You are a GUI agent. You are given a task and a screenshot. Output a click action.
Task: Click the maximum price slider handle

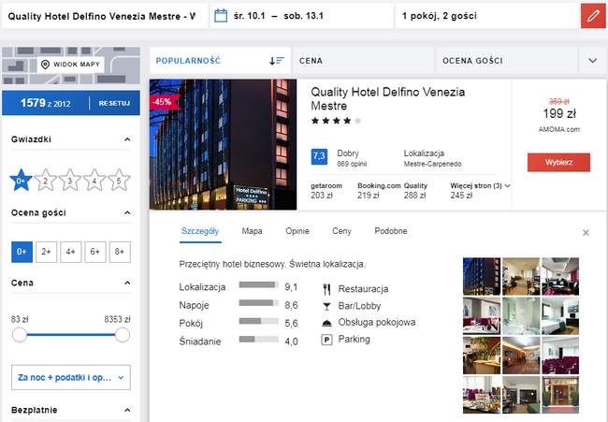coord(122,335)
